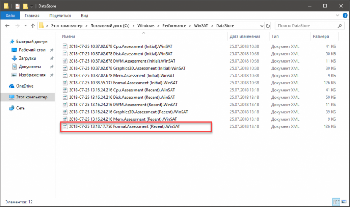Open the recent locations dropdown arrow

coord(26,26)
